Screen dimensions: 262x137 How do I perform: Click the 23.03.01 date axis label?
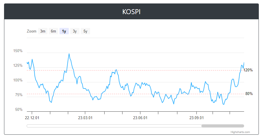coord(86,118)
